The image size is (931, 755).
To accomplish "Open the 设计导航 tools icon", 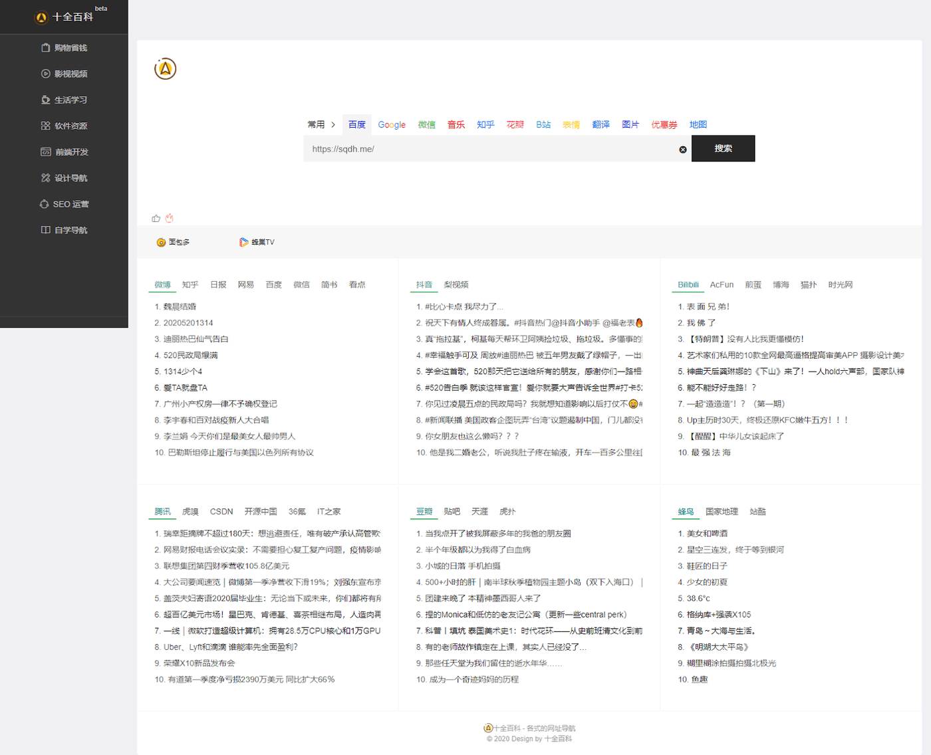I will 46,178.
